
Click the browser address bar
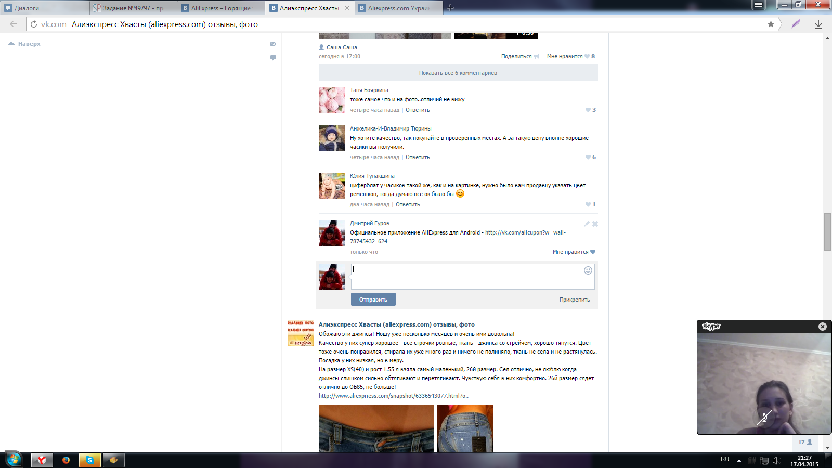(x=402, y=24)
